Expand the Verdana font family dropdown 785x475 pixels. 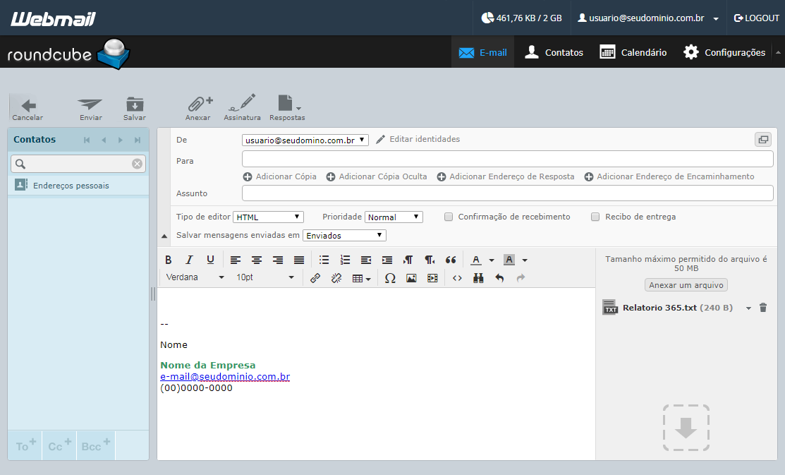pos(195,277)
